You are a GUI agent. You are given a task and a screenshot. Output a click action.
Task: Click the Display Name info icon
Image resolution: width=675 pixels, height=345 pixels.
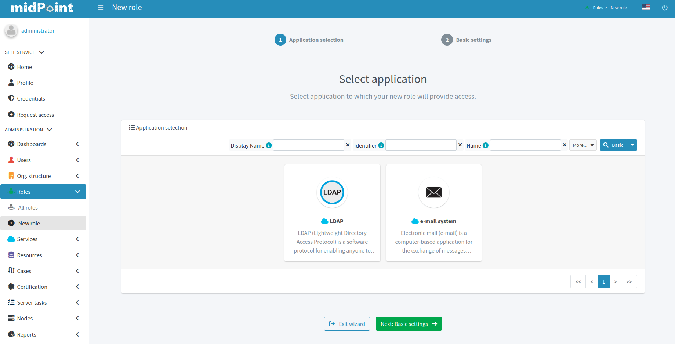[x=269, y=145]
